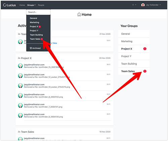Open Marketing in Your Groups

[134, 41]
